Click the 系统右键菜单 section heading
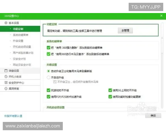Image resolution: width=166 pixels, height=133 pixels. click(x=54, y=41)
